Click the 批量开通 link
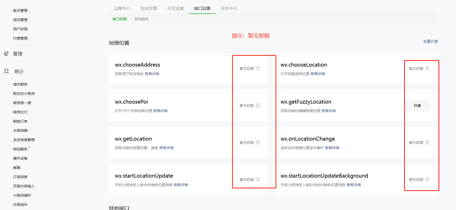The image size is (456, 210). point(430,41)
